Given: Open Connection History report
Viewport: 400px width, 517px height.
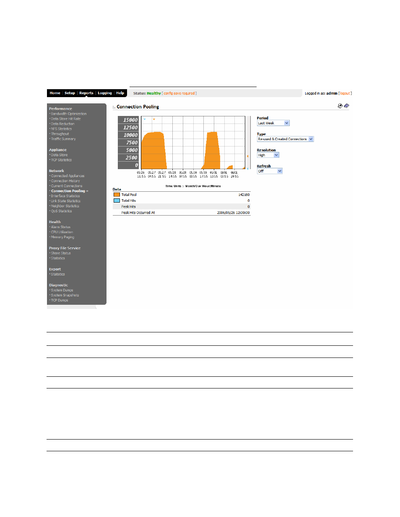Looking at the screenshot, I should click(x=65, y=181).
